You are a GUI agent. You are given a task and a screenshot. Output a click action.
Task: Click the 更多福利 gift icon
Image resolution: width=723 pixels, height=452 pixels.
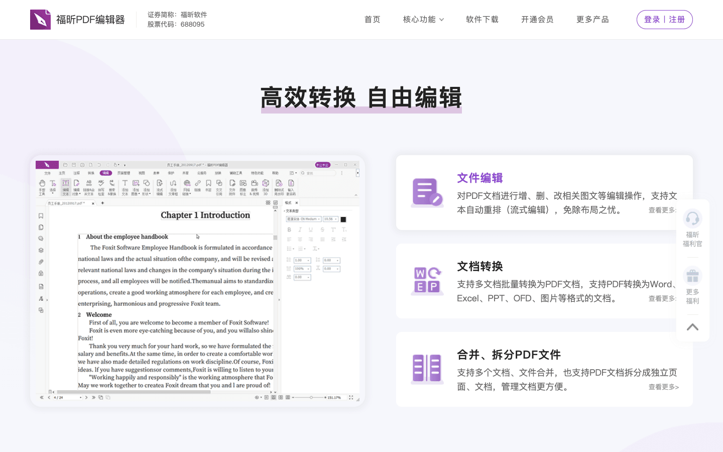coord(692,276)
